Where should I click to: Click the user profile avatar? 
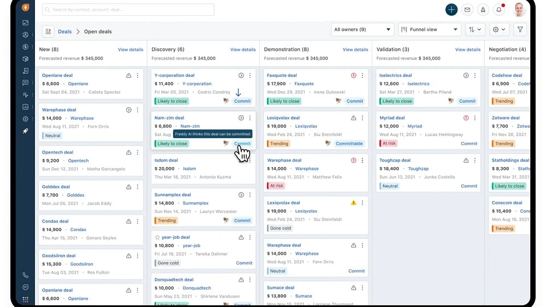[519, 9]
